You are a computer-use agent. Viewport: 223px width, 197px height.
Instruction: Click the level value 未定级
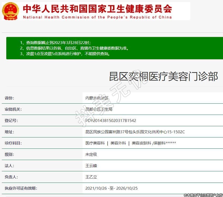pyautogui.click(x=91, y=154)
